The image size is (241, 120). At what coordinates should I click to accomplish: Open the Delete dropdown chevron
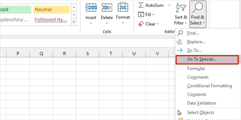coord(107,23)
